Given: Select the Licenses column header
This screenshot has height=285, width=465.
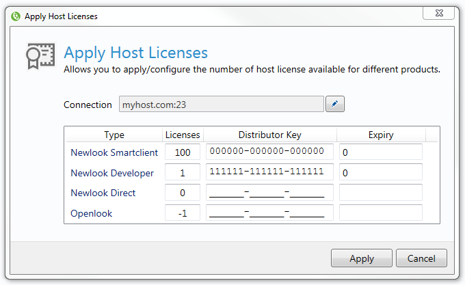Looking at the screenshot, I should click(x=183, y=135).
